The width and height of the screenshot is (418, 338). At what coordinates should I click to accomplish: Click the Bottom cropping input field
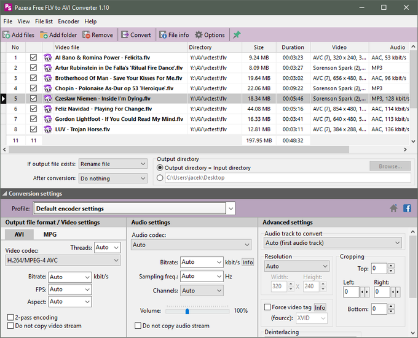click(x=379, y=309)
